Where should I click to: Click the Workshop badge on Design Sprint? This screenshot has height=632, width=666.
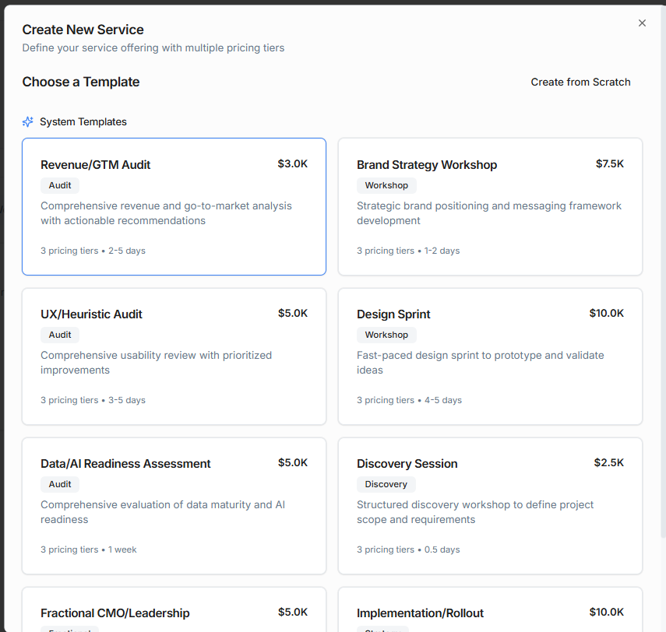(x=386, y=335)
